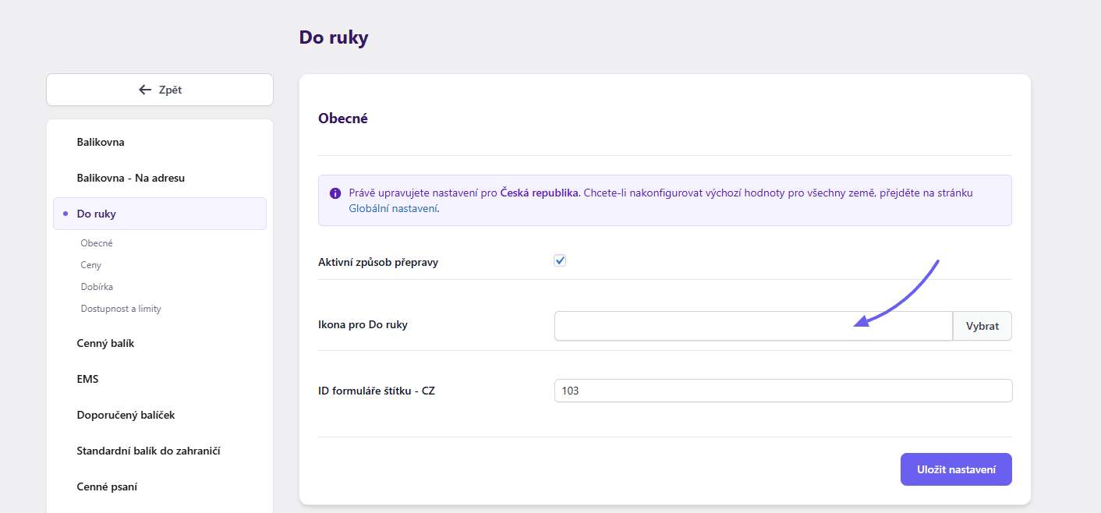Image resolution: width=1101 pixels, height=513 pixels.
Task: Go to the Obecné subsection
Action: click(x=97, y=243)
